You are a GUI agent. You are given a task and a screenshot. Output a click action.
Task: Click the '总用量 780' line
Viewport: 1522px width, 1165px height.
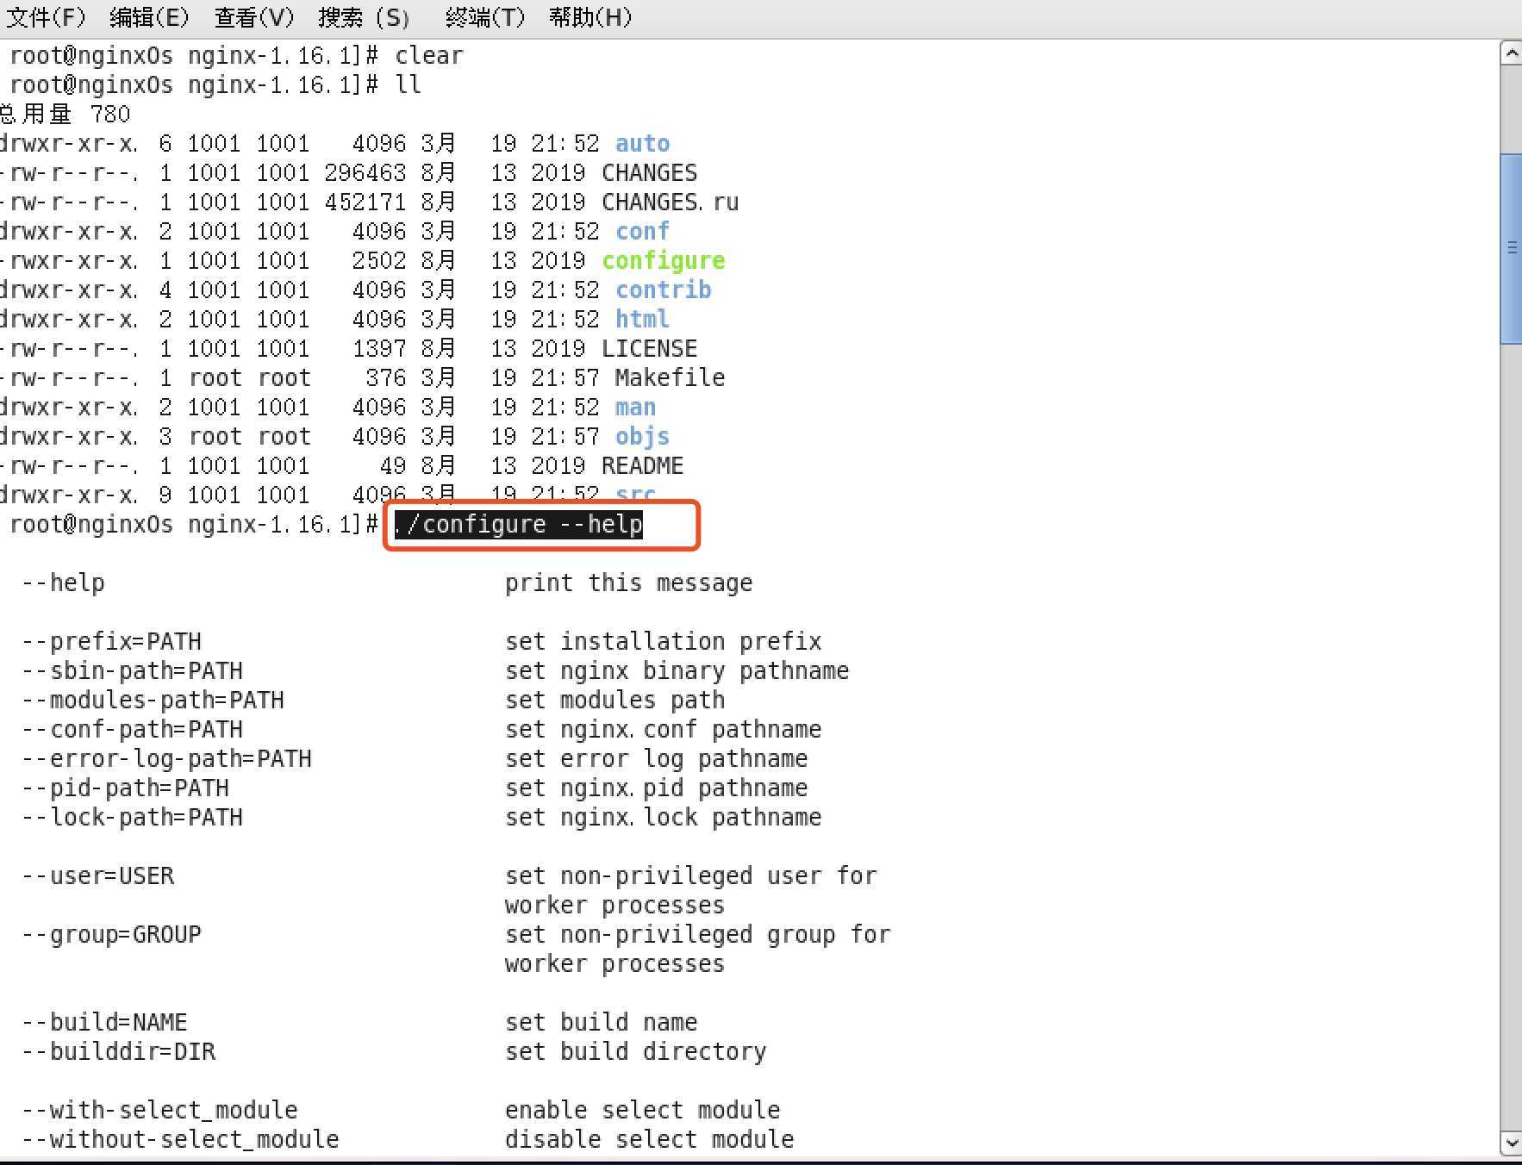[x=65, y=115]
